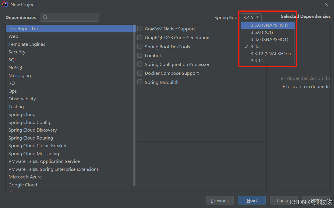The image size is (334, 208).
Task: Open the Google Cloud category
Action: pos(69,185)
